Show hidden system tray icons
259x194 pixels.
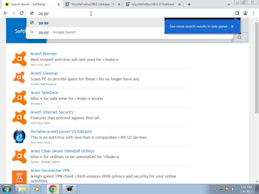(215, 189)
